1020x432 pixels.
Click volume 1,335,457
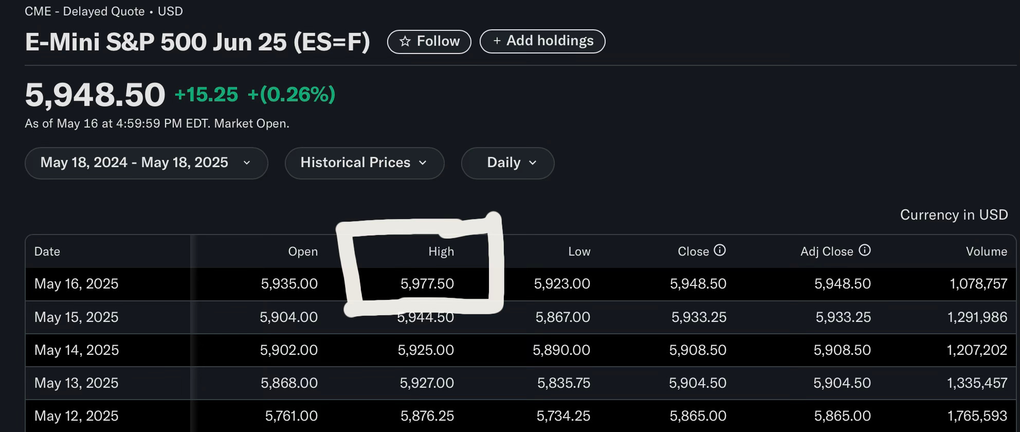(977, 383)
